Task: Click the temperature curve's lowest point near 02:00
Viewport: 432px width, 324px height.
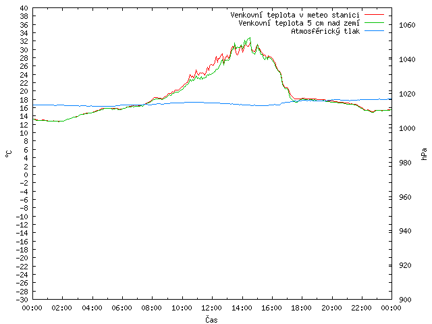Action: (x=59, y=122)
